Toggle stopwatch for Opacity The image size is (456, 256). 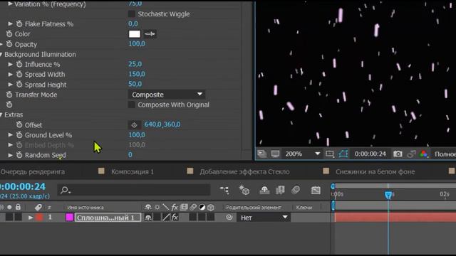(x=9, y=44)
